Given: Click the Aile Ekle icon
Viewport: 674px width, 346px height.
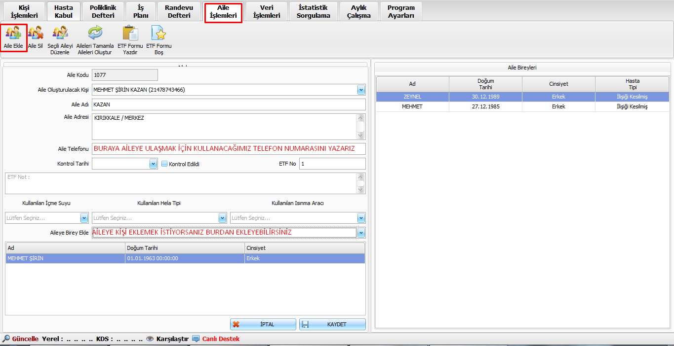Looking at the screenshot, I should pyautogui.click(x=13, y=34).
